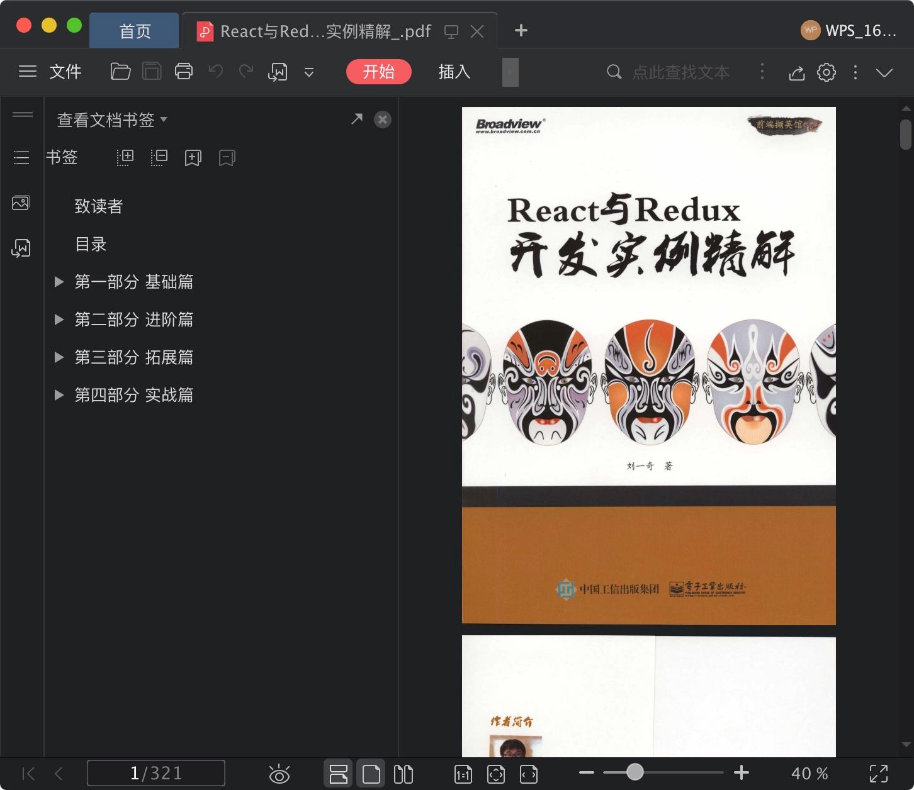Expand the 第二部分 进阶篇 bookmark
The image size is (914, 790).
click(59, 320)
